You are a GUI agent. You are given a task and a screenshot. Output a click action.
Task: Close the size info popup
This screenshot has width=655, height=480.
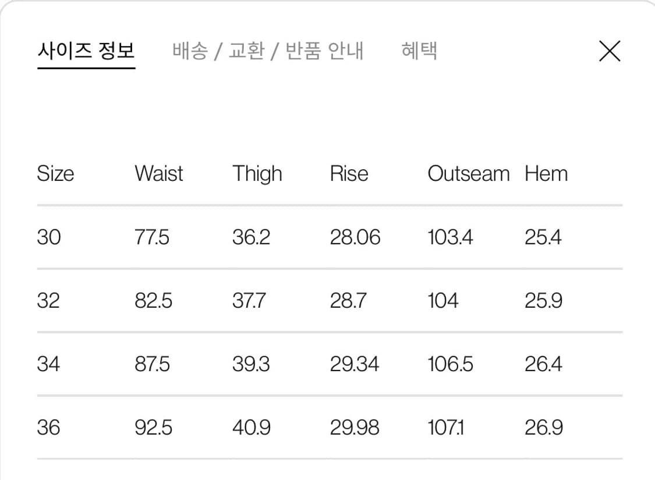(610, 51)
